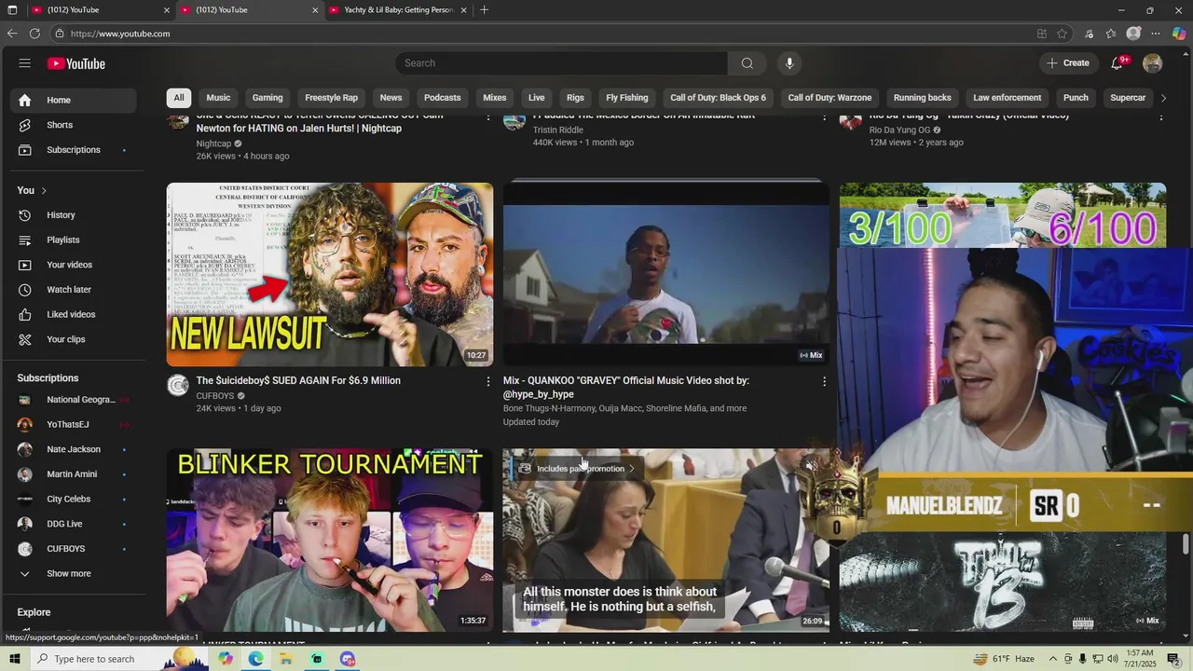The image size is (1193, 671).
Task: Open the YouTube hamburger guide menu
Action: pos(24,63)
